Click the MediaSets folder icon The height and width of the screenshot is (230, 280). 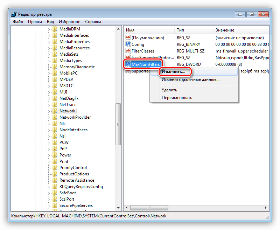pyautogui.click(x=55, y=54)
